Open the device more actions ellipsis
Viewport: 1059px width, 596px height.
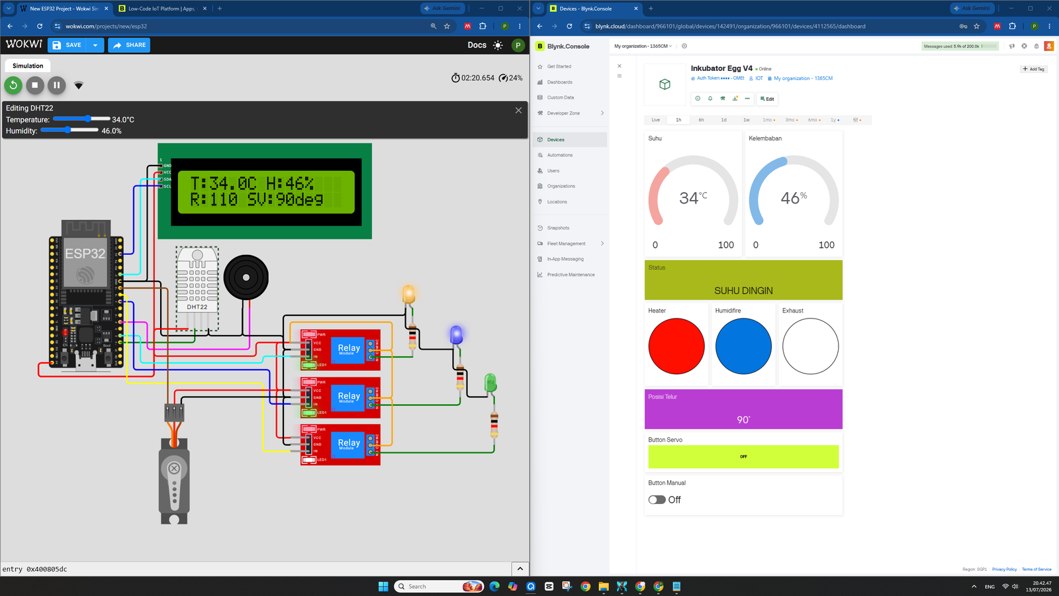tap(747, 99)
